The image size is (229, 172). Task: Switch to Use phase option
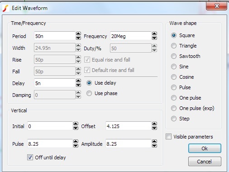[102, 93]
